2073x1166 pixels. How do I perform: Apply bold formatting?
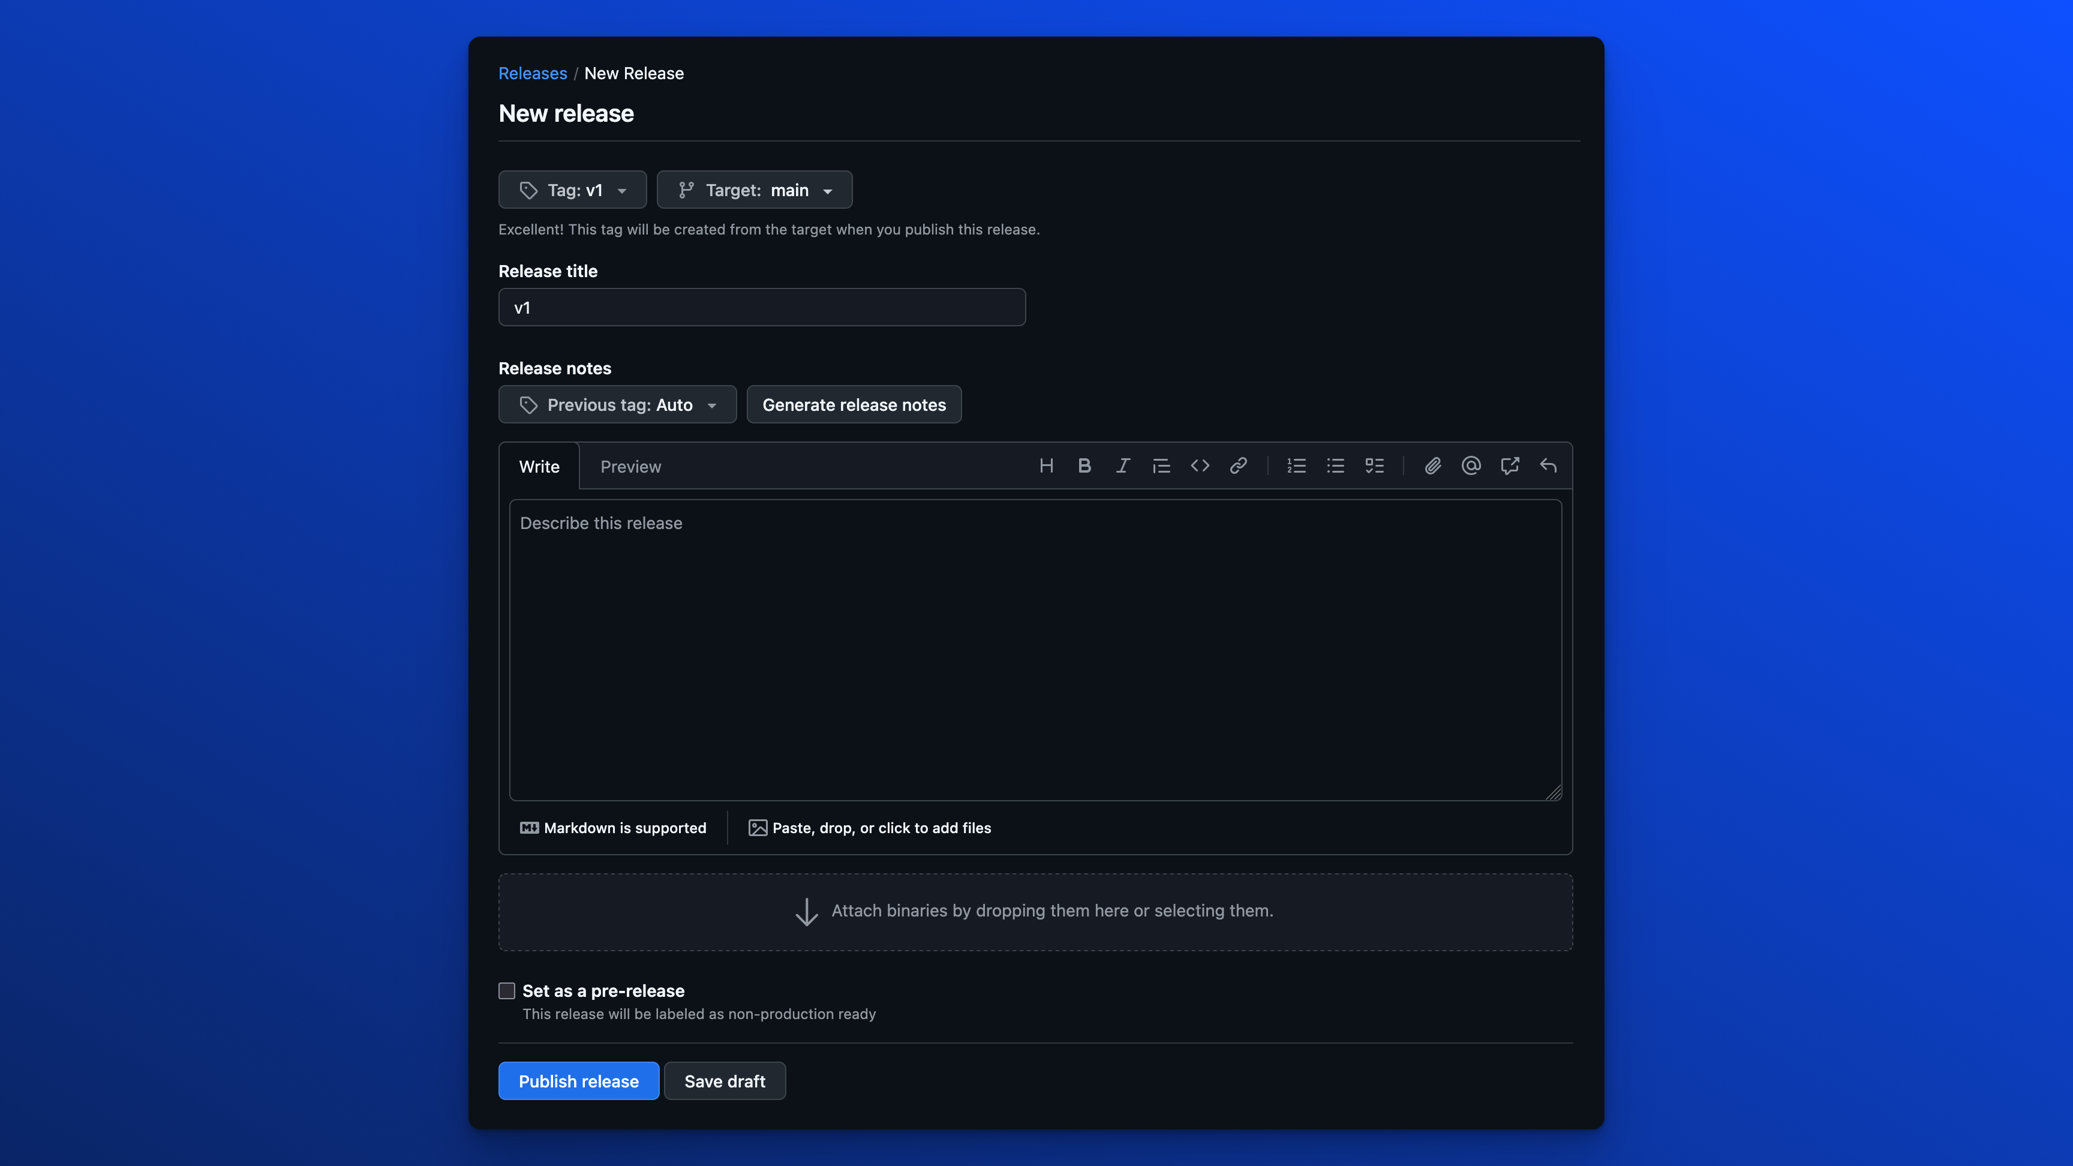point(1084,465)
